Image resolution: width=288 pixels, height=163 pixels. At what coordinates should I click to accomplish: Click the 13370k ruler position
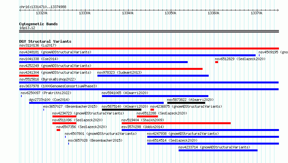click(257, 13)
